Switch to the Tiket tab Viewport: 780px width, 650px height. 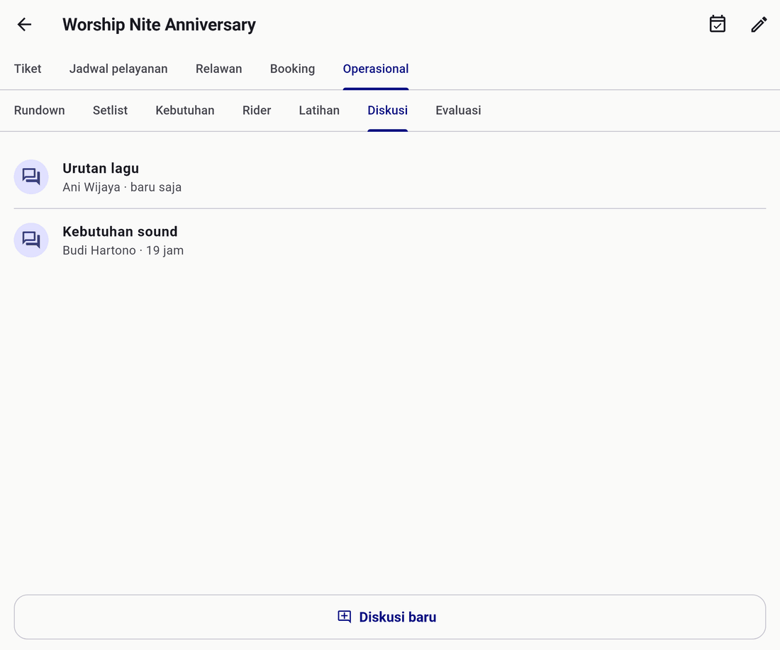coord(28,69)
